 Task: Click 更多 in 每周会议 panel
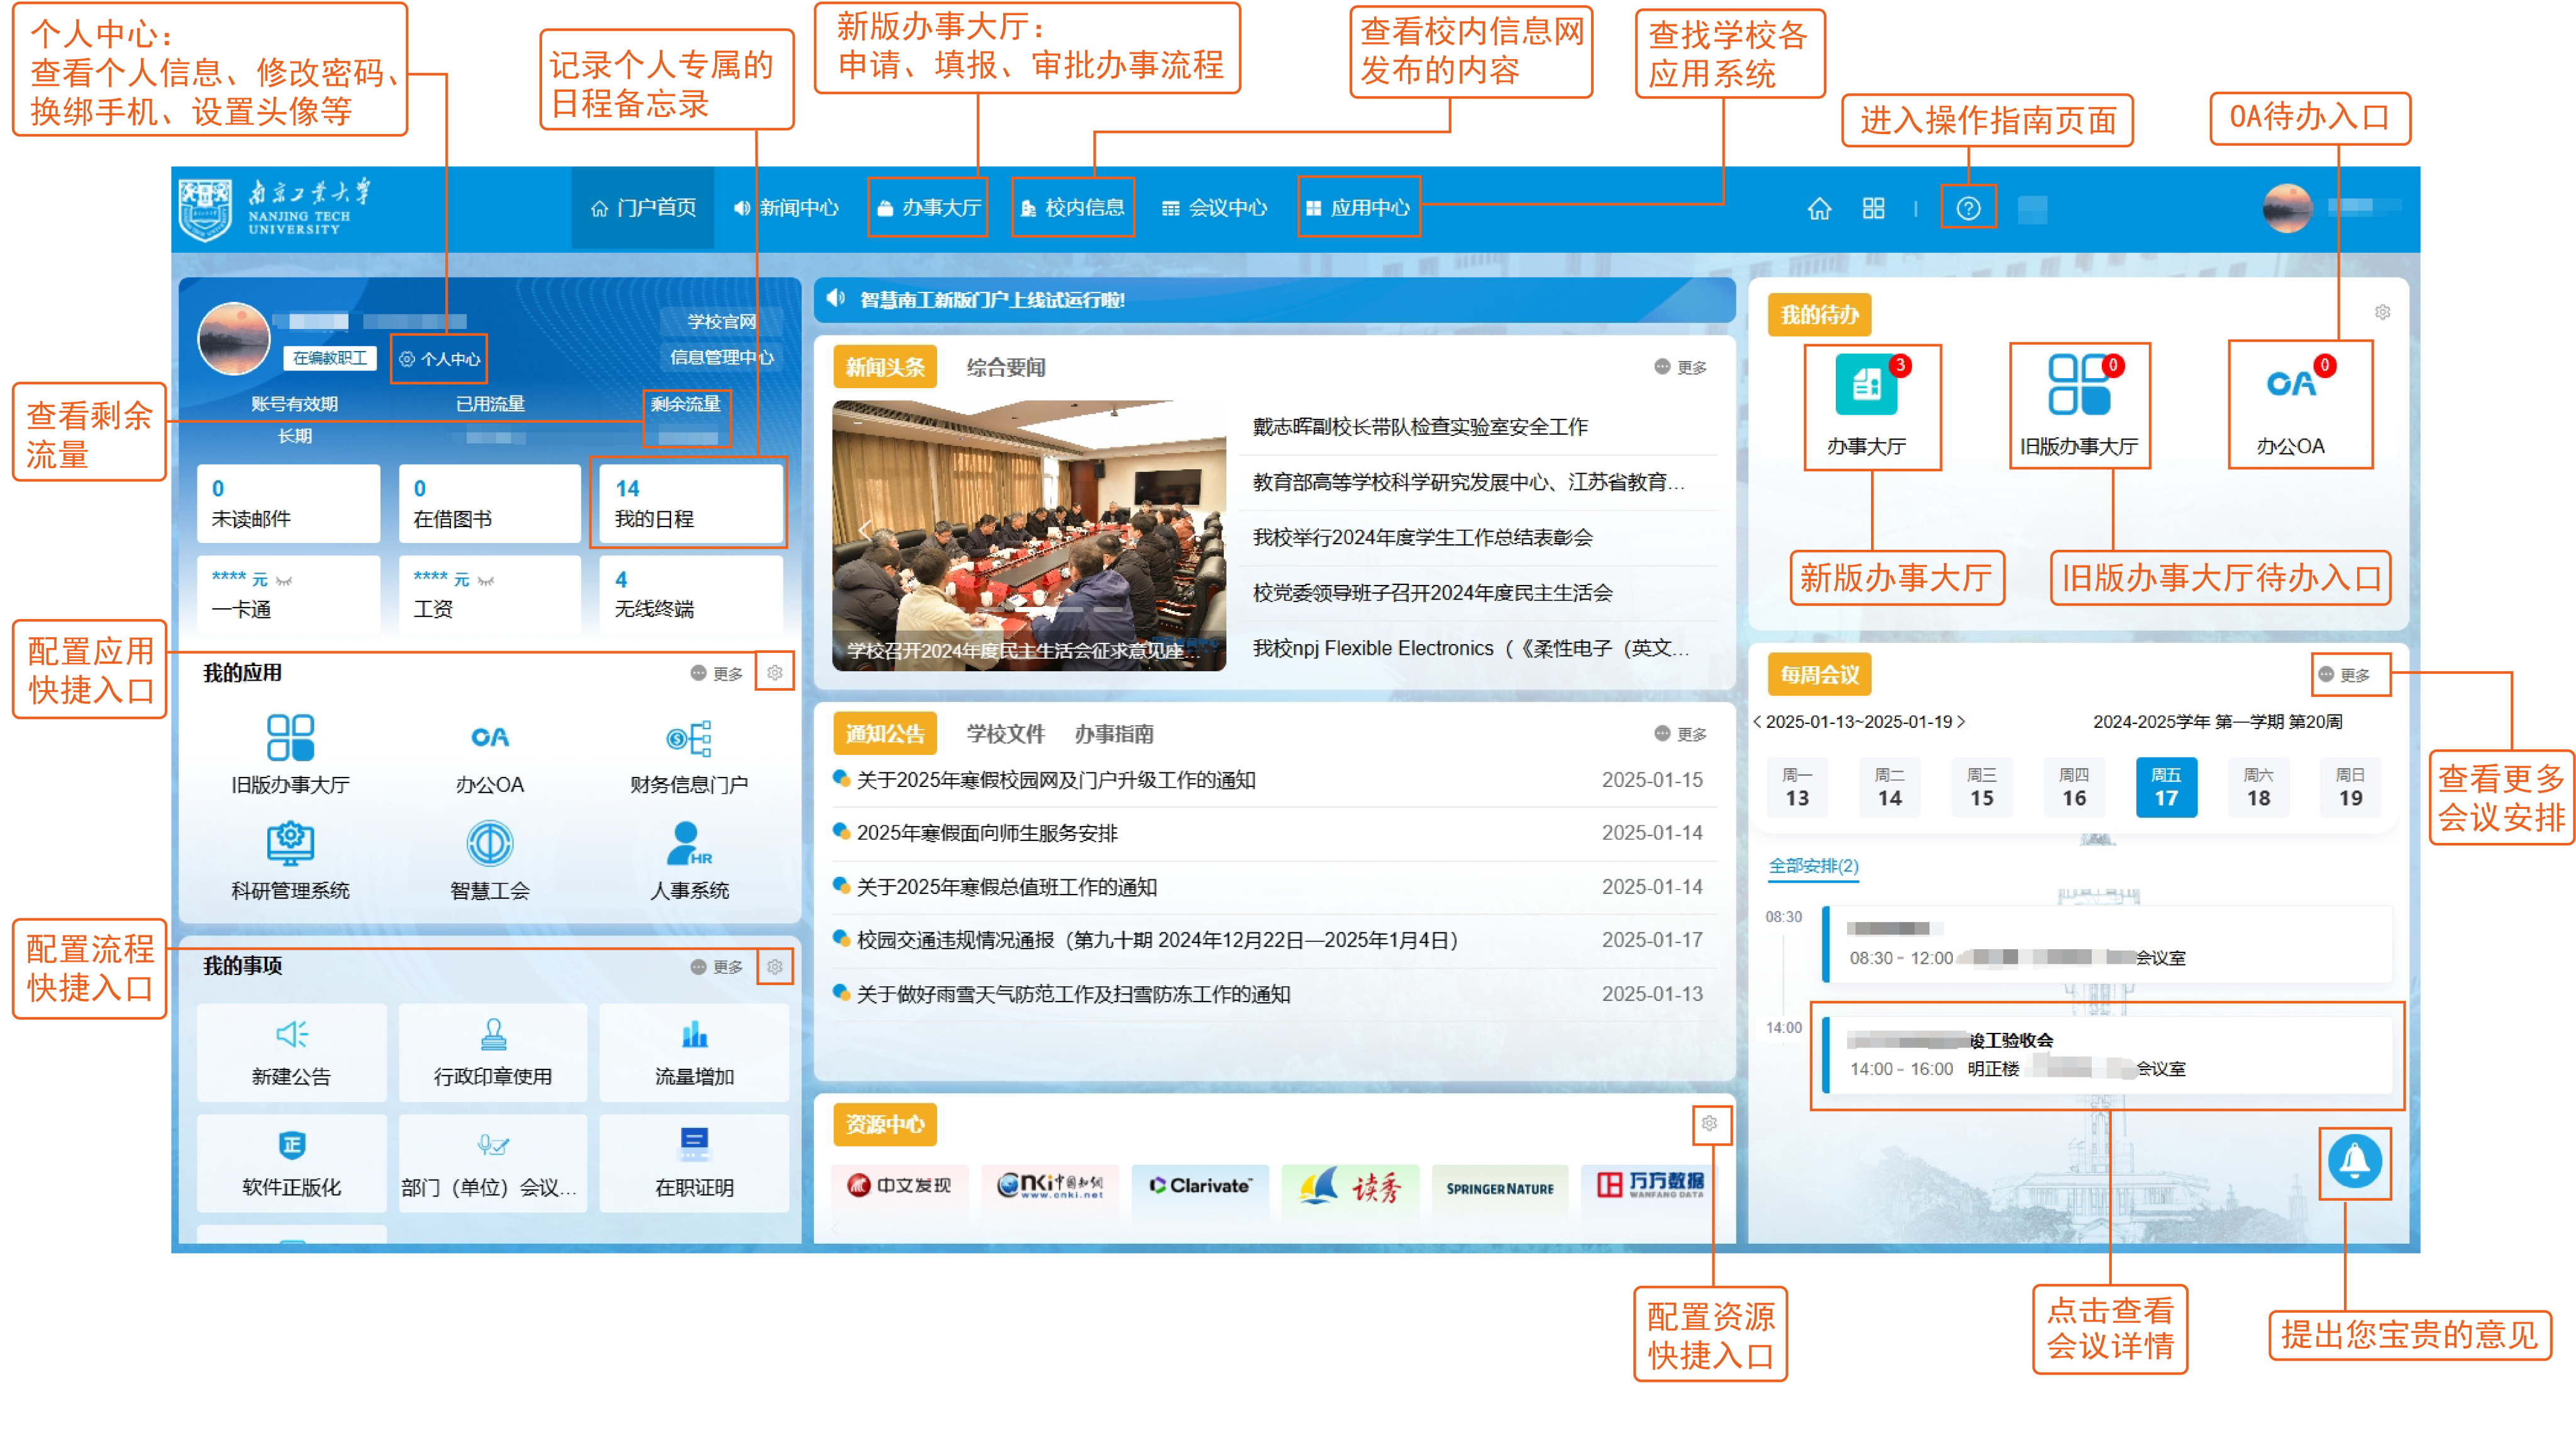tap(2344, 675)
